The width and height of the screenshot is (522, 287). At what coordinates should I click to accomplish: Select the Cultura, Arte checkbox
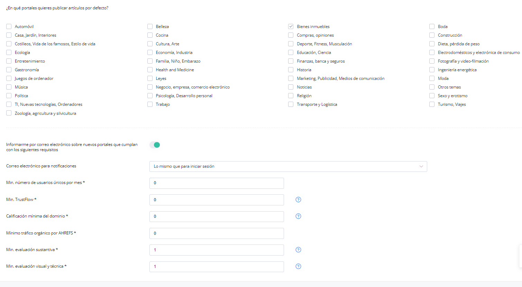click(x=150, y=44)
